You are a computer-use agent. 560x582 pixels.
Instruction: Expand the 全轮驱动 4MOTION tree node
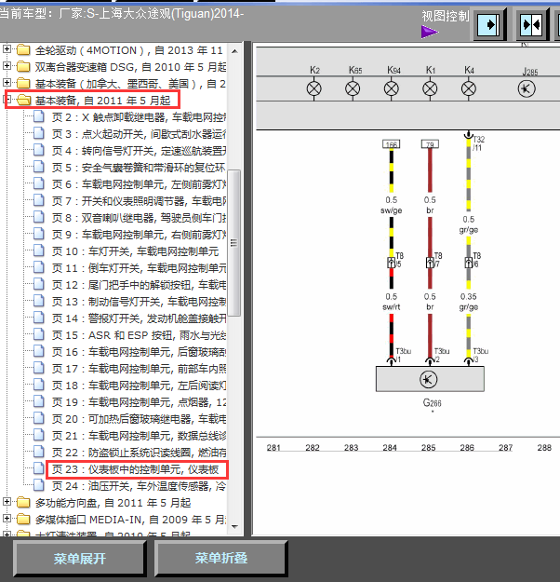[x=7, y=49]
